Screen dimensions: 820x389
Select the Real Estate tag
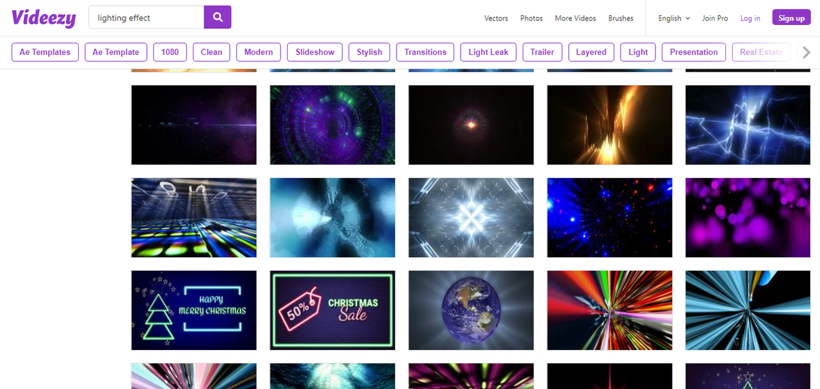[x=761, y=52]
